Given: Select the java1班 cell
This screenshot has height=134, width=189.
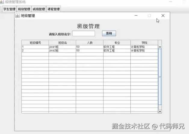Looking at the screenshot, I should click(x=62, y=47).
